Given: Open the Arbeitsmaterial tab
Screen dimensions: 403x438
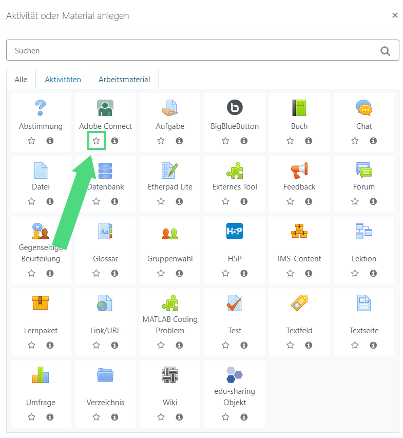Looking at the screenshot, I should pyautogui.click(x=124, y=80).
